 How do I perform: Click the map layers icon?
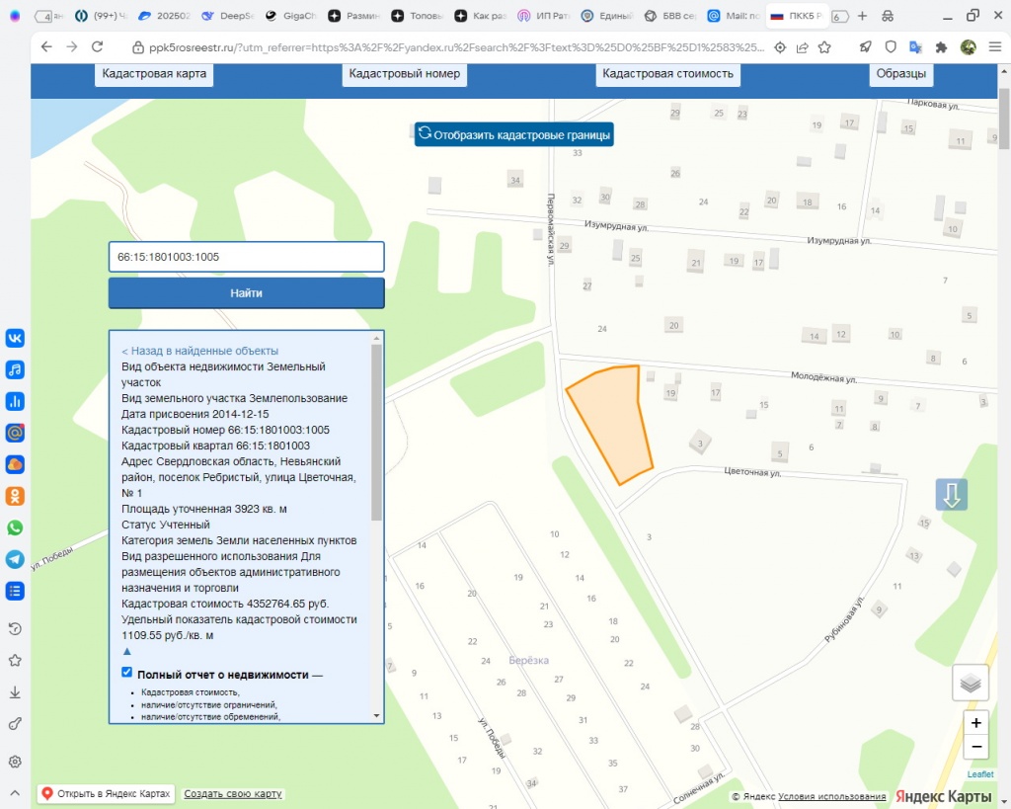coord(971,683)
